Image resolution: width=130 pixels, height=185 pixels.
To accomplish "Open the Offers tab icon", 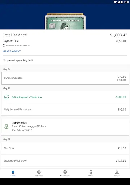I will [x=91, y=172].
